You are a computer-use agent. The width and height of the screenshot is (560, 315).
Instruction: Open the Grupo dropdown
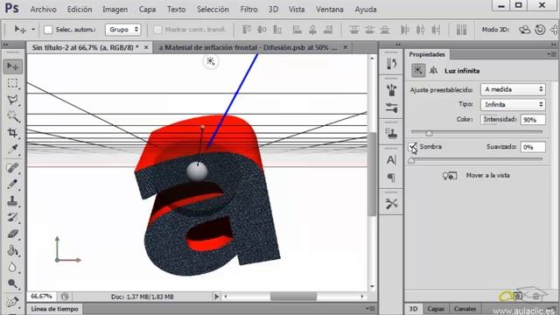(122, 30)
